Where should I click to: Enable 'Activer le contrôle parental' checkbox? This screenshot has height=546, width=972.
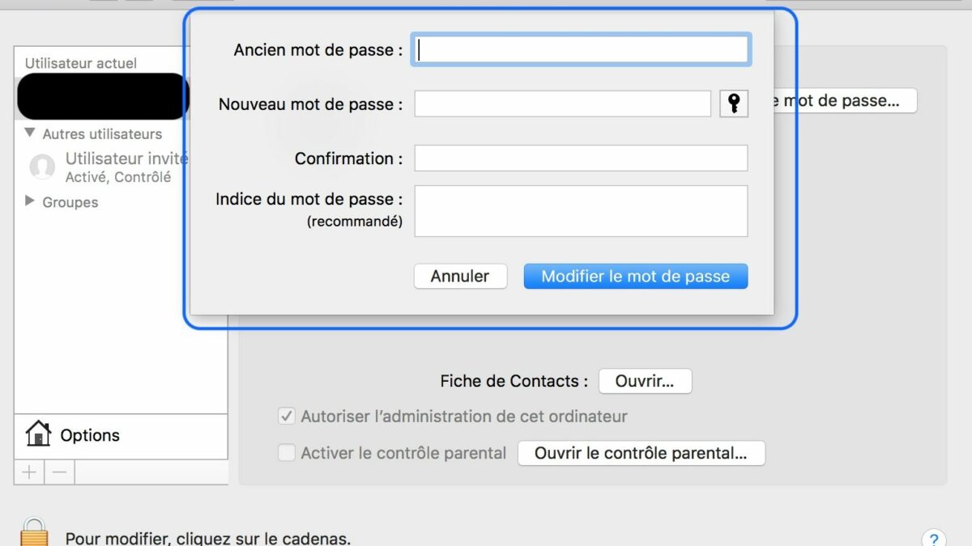(x=287, y=453)
